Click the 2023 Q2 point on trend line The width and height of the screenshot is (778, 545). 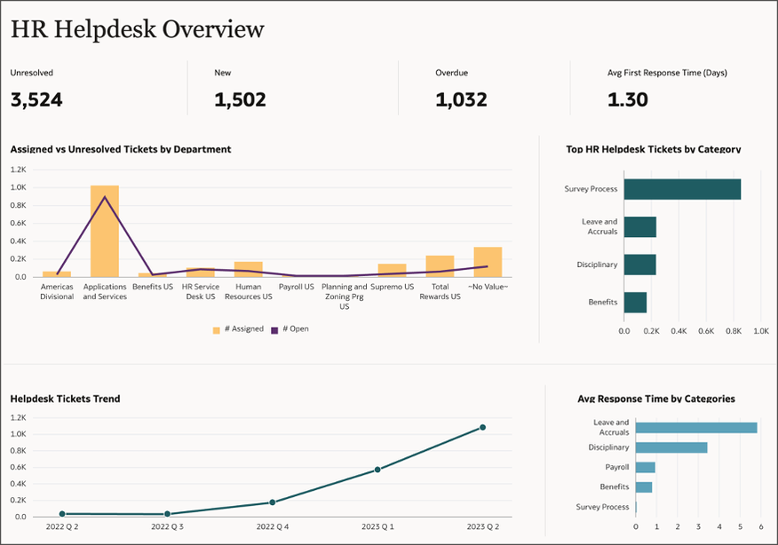pos(484,427)
